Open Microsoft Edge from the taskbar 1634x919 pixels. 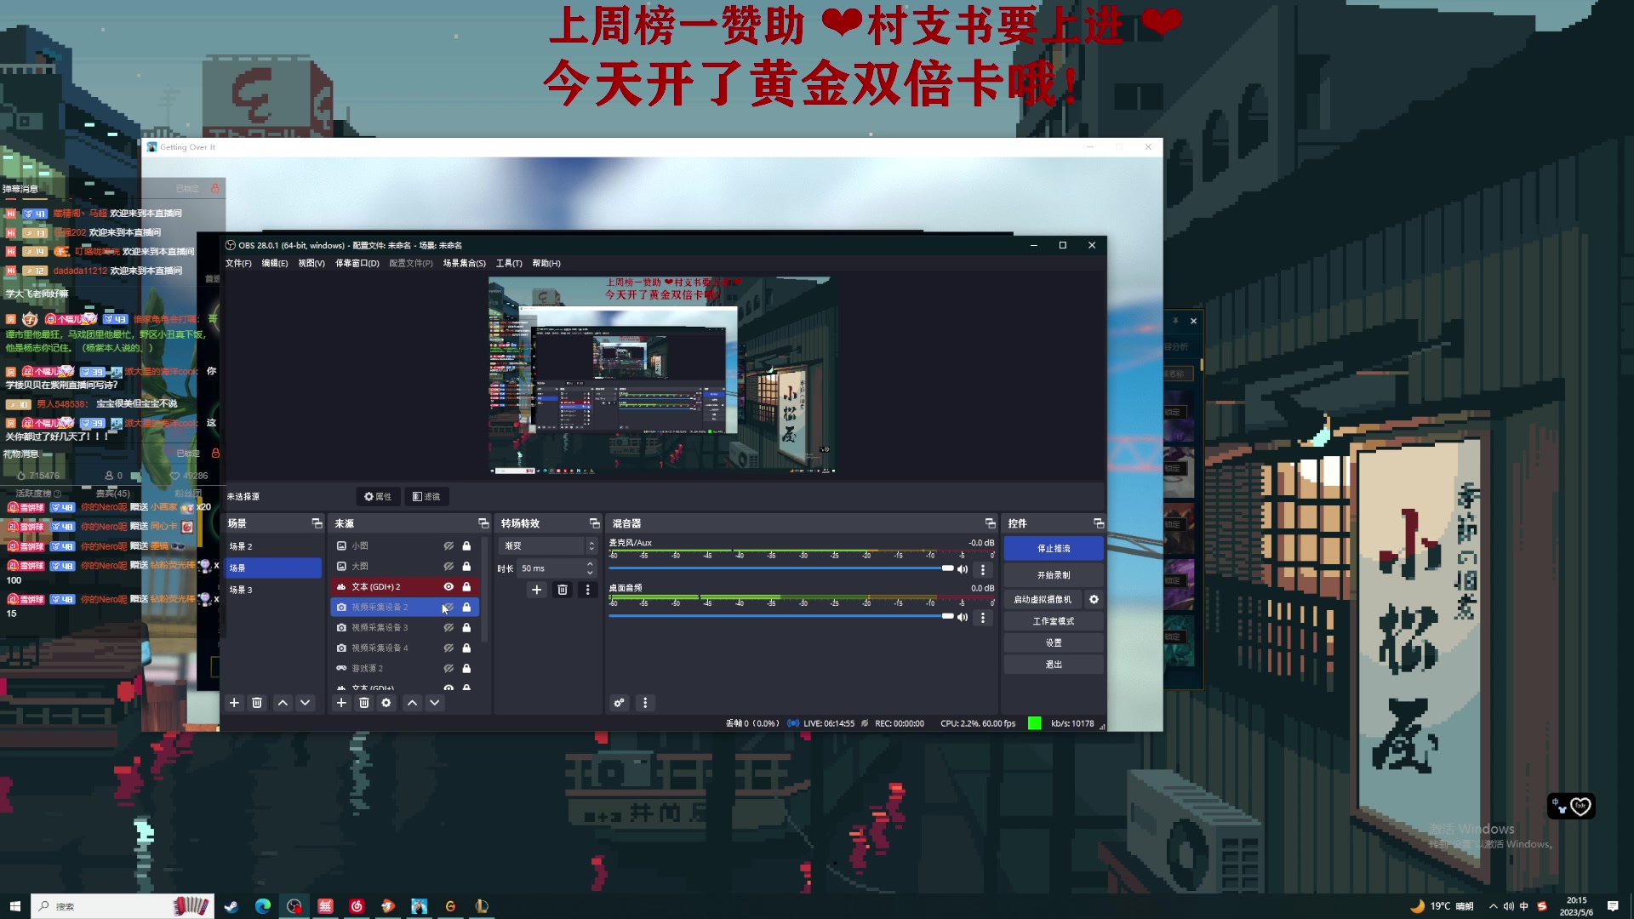point(262,906)
